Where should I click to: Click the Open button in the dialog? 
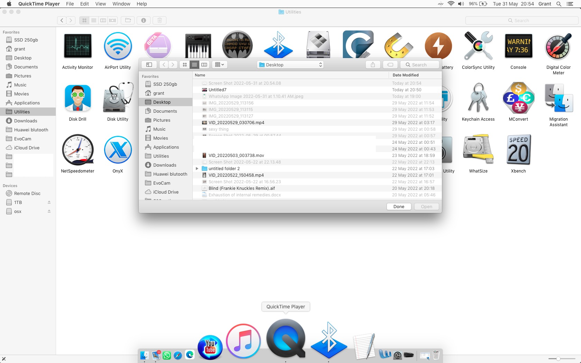(x=426, y=206)
